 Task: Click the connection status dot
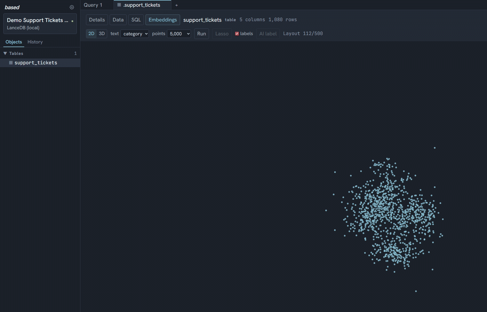72,21
